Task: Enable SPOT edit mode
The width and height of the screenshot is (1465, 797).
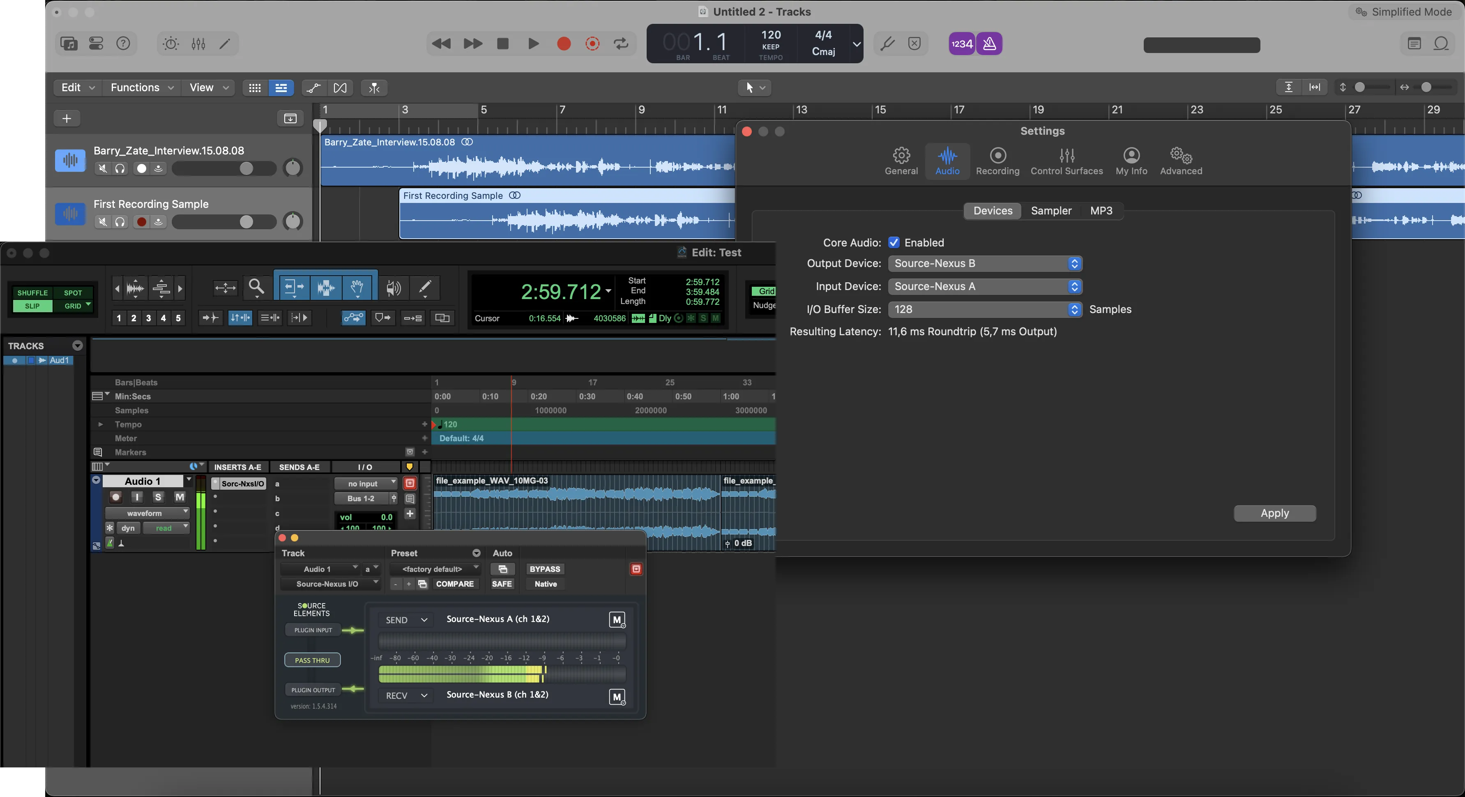Action: click(73, 293)
